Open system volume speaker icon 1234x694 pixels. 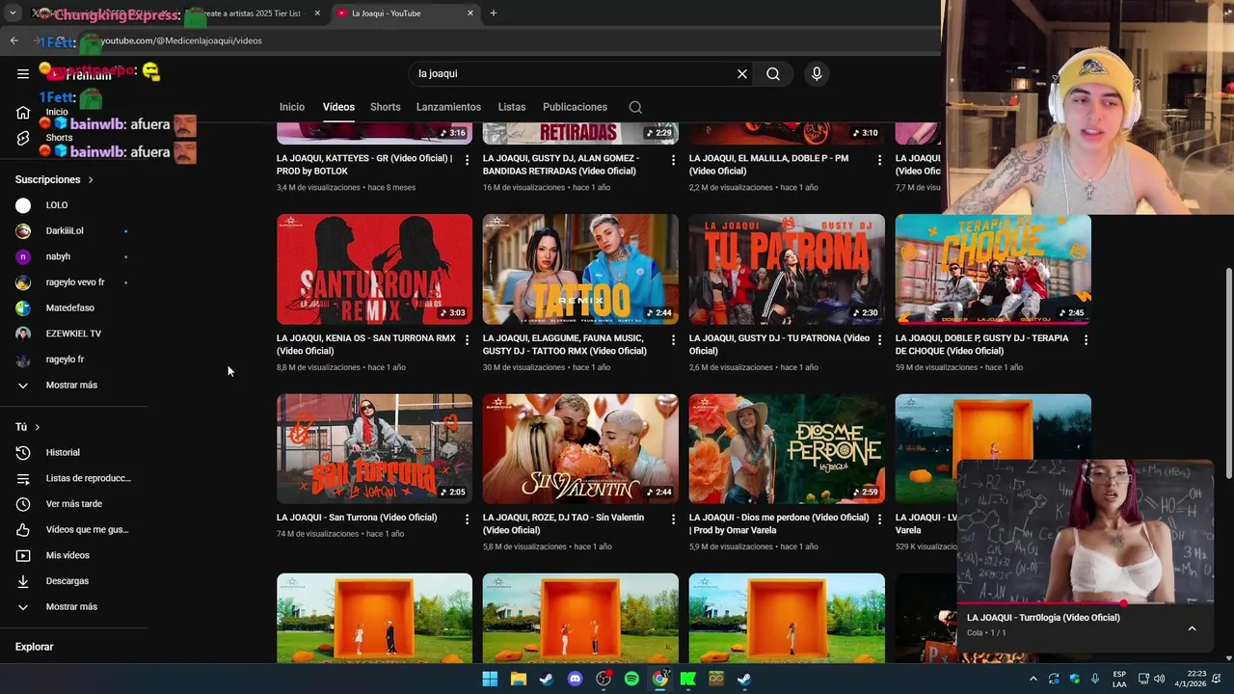[x=1159, y=679]
